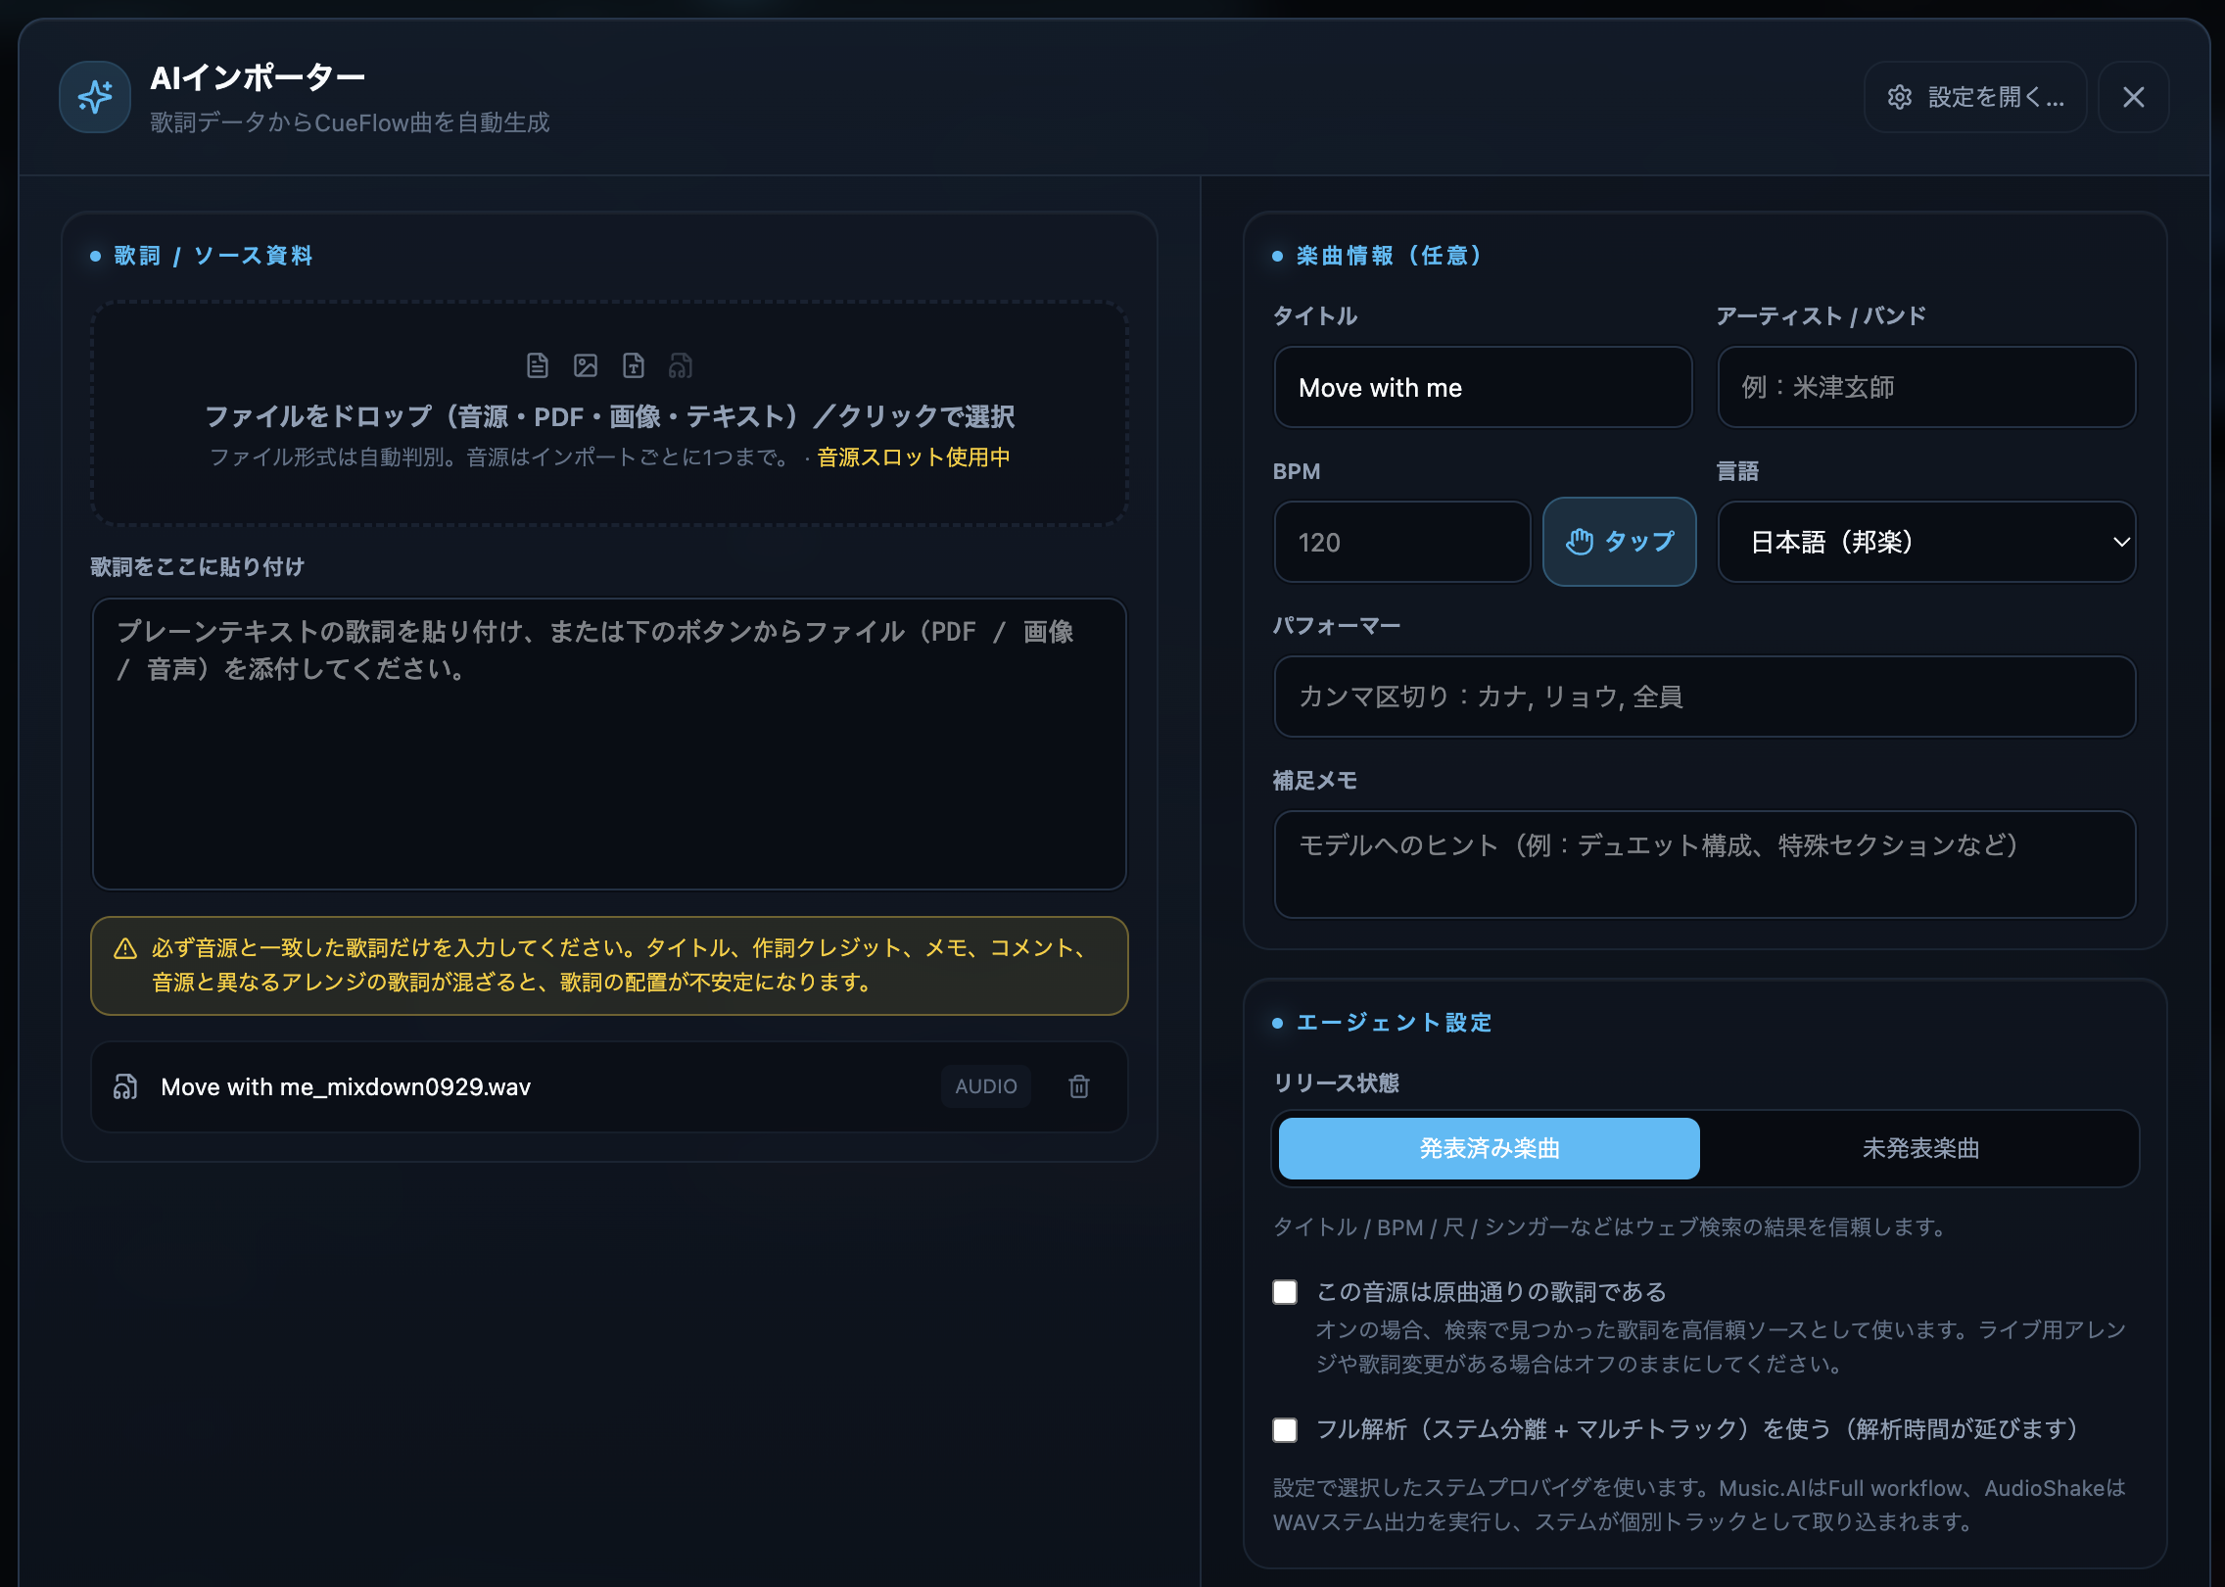Click the file drop area to select files
The height and width of the screenshot is (1587, 2225).
pos(609,413)
